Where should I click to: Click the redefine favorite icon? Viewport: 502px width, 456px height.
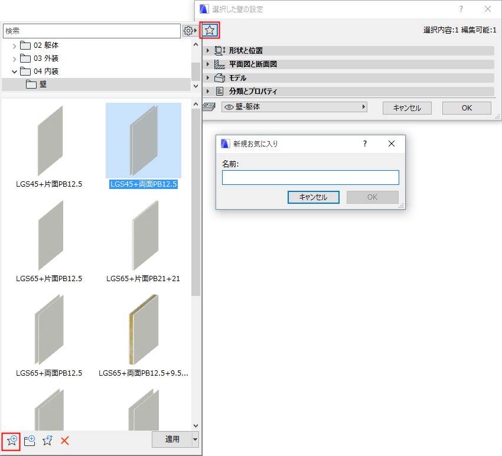47,441
